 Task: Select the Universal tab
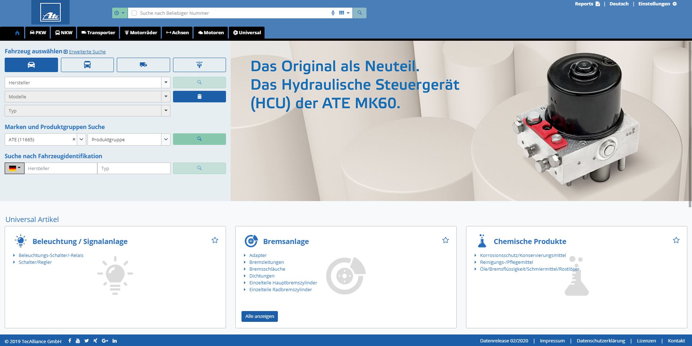[247, 33]
